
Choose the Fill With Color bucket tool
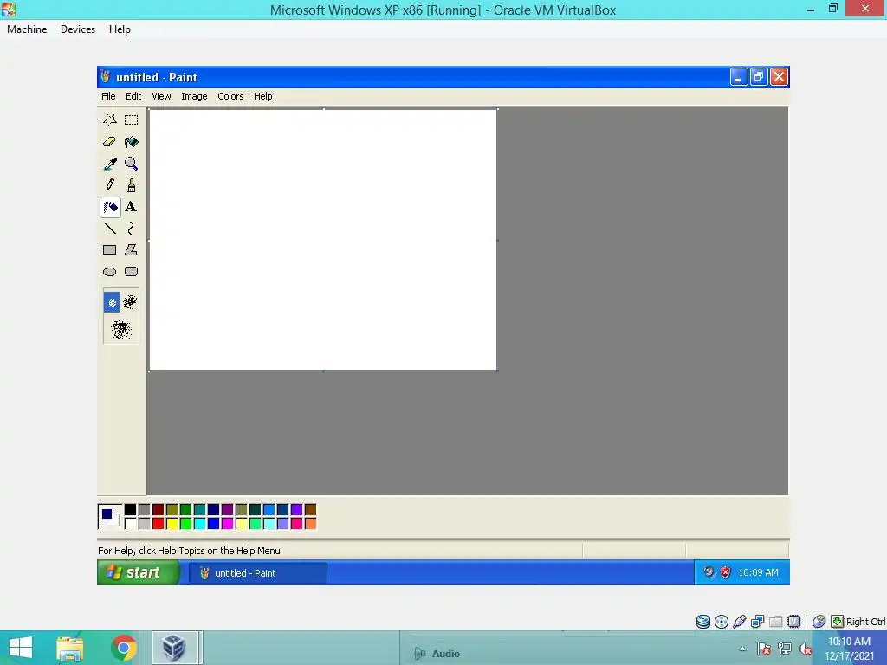132,142
